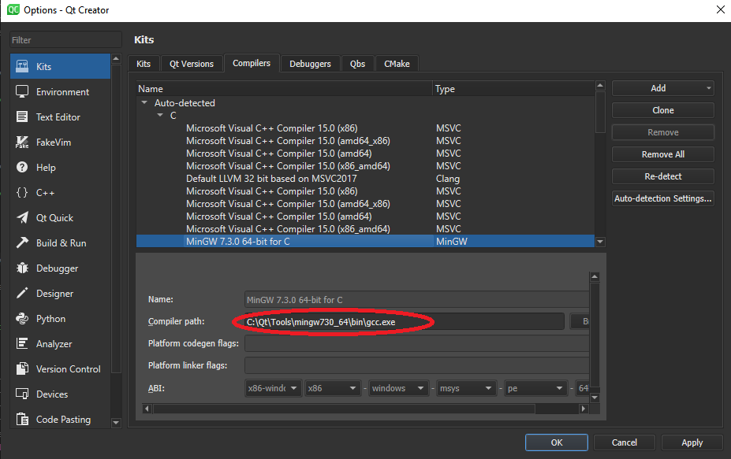The height and width of the screenshot is (459, 731).
Task: Click the sidebar category list scroll-up arrow
Action: (116, 59)
